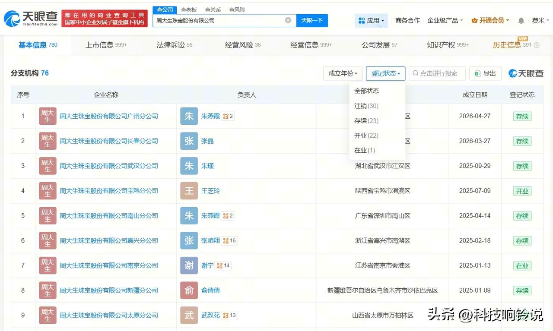
Task: Switch to 经营信息 tab
Action: coord(311,45)
